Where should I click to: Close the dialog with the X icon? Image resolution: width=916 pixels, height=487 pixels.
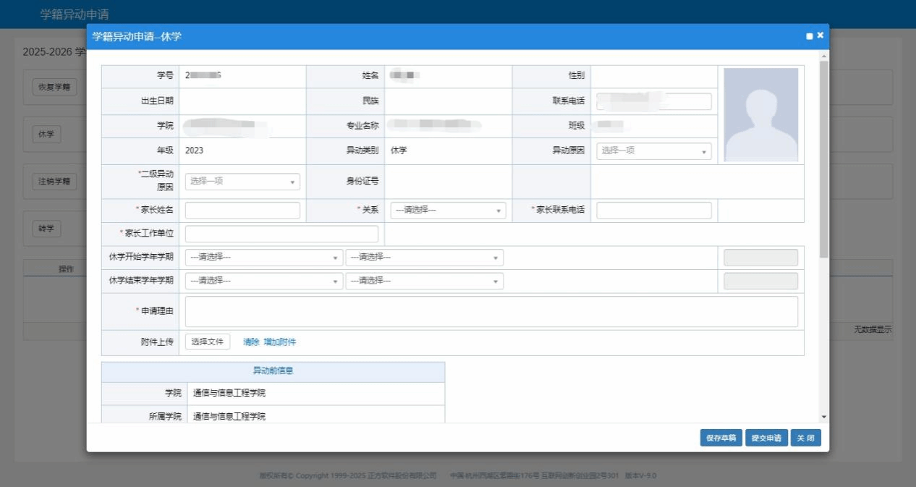pyautogui.click(x=820, y=35)
